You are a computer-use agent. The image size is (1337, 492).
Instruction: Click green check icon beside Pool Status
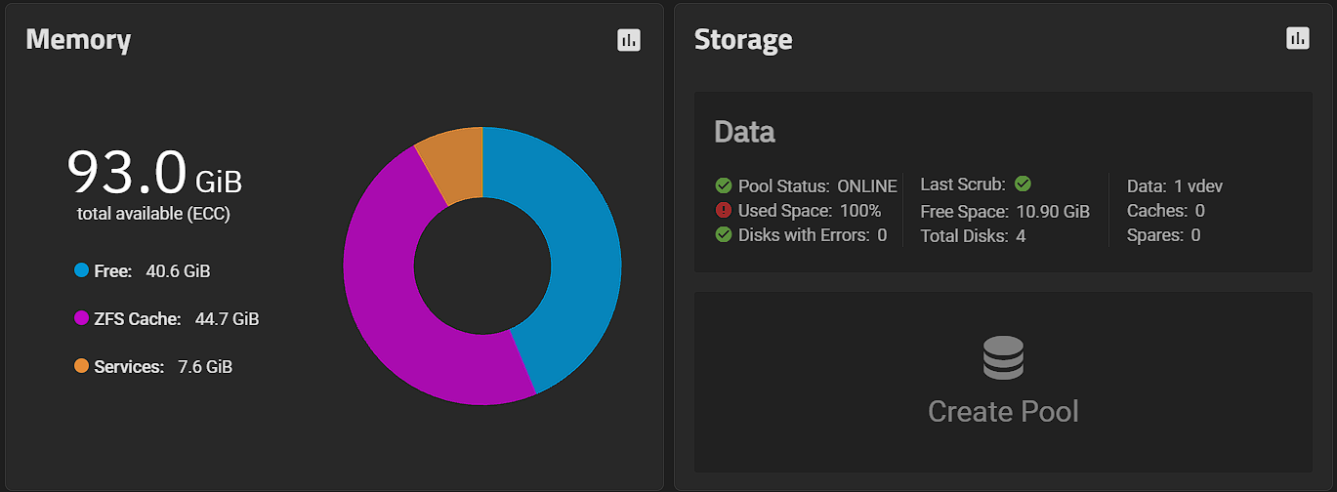point(724,185)
